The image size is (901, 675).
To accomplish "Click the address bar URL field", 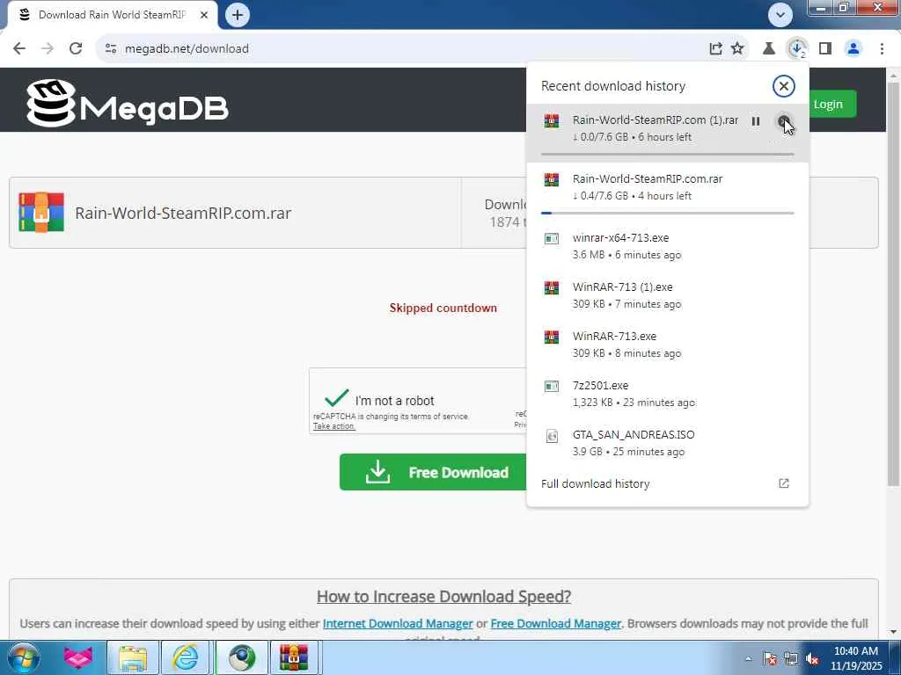I will [402, 49].
